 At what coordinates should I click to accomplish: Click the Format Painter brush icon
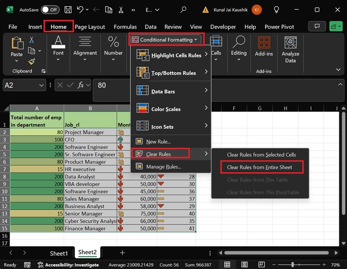point(32,61)
